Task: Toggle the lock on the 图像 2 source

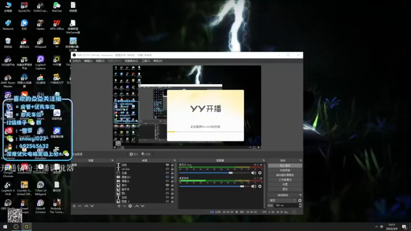Action: [172, 201]
